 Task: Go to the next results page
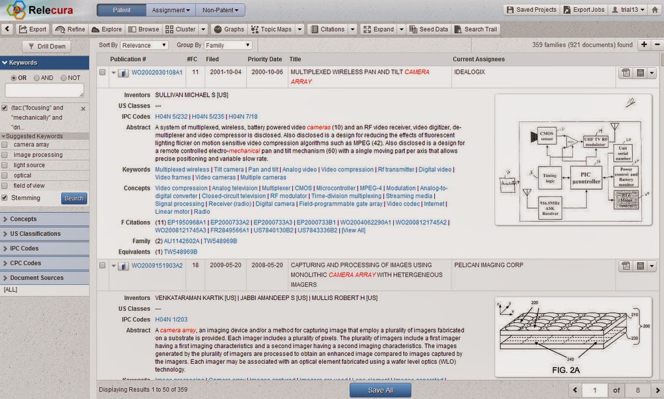(657, 390)
